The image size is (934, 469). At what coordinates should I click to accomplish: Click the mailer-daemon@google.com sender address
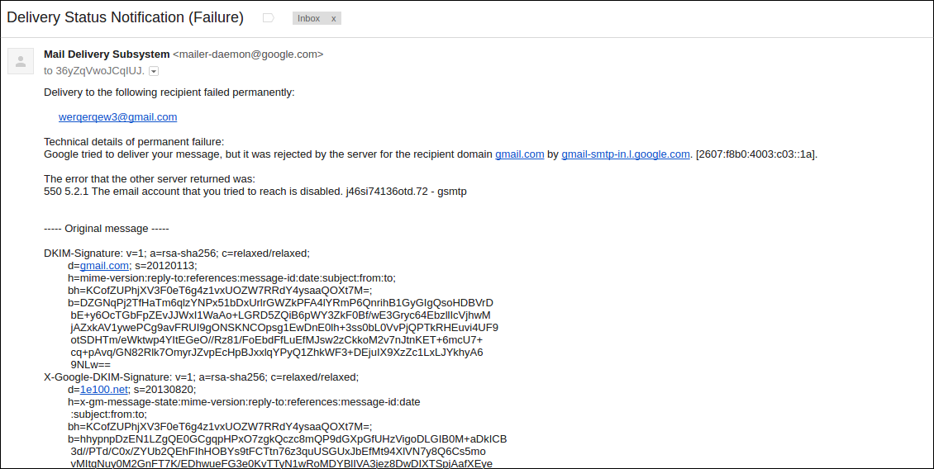tap(248, 54)
